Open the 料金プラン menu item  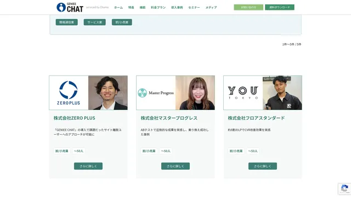point(158,7)
